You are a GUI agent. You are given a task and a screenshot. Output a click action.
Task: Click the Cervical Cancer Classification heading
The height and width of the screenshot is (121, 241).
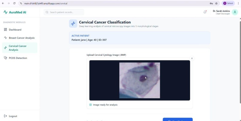click(x=105, y=22)
